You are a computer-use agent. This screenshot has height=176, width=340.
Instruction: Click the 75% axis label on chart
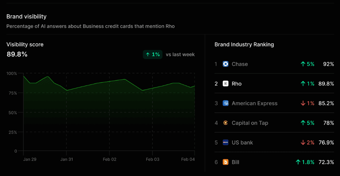coord(12,93)
